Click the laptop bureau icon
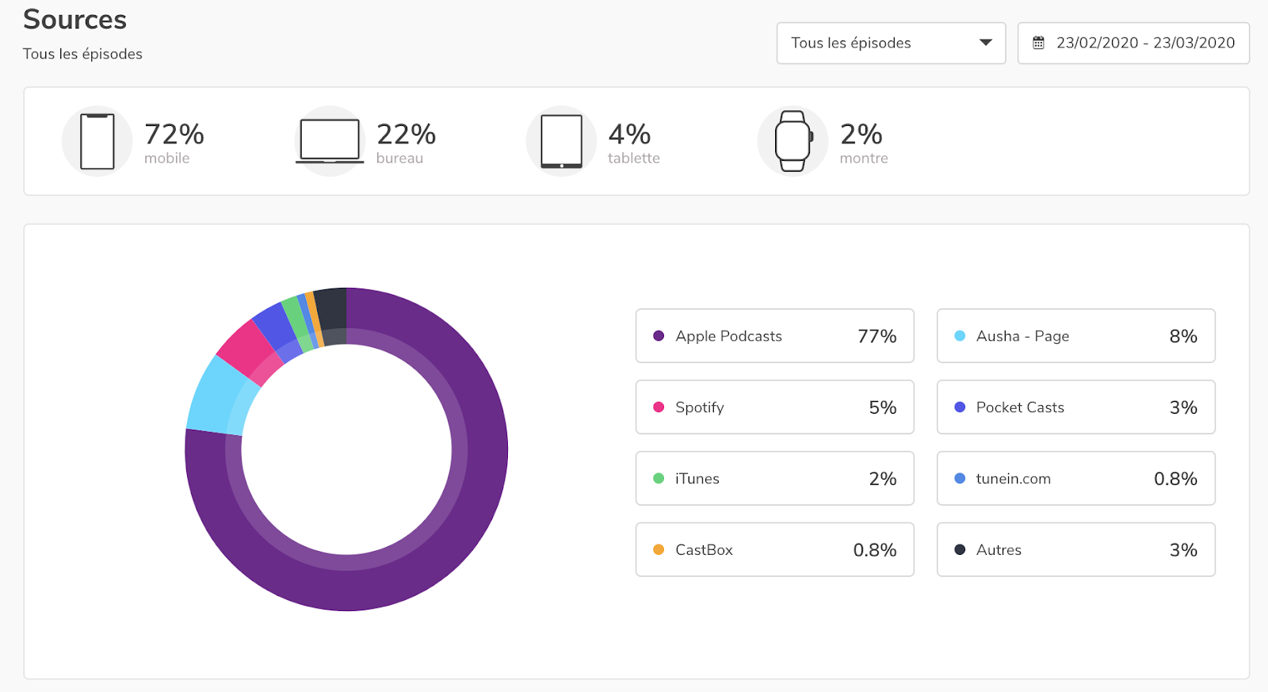This screenshot has height=692, width=1268. (x=330, y=141)
